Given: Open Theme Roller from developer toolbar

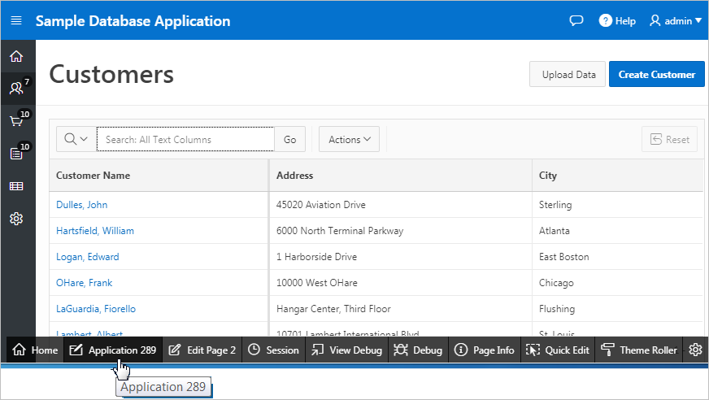Looking at the screenshot, I should pyautogui.click(x=639, y=350).
